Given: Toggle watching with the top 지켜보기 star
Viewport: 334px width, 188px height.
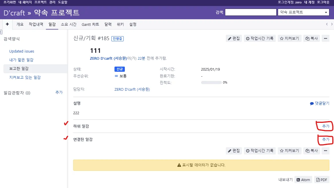Looking at the screenshot, I should [x=290, y=38].
